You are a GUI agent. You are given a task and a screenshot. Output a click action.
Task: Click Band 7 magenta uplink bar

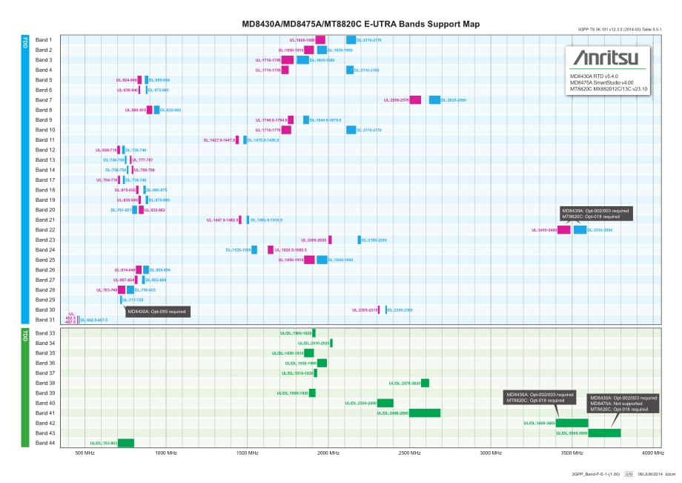pyautogui.click(x=415, y=100)
